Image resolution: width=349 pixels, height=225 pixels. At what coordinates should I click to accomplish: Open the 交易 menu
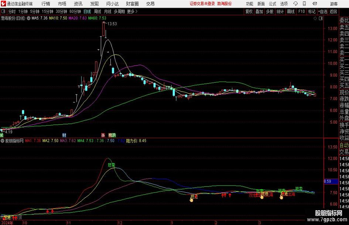pos(150,4)
